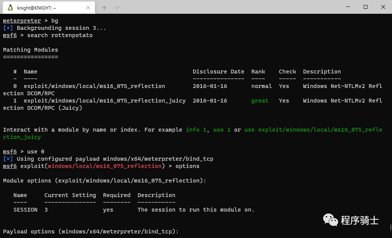
Task: Click red 'windows/local/ms16_075_reflection' in prompt
Action: (x=105, y=166)
